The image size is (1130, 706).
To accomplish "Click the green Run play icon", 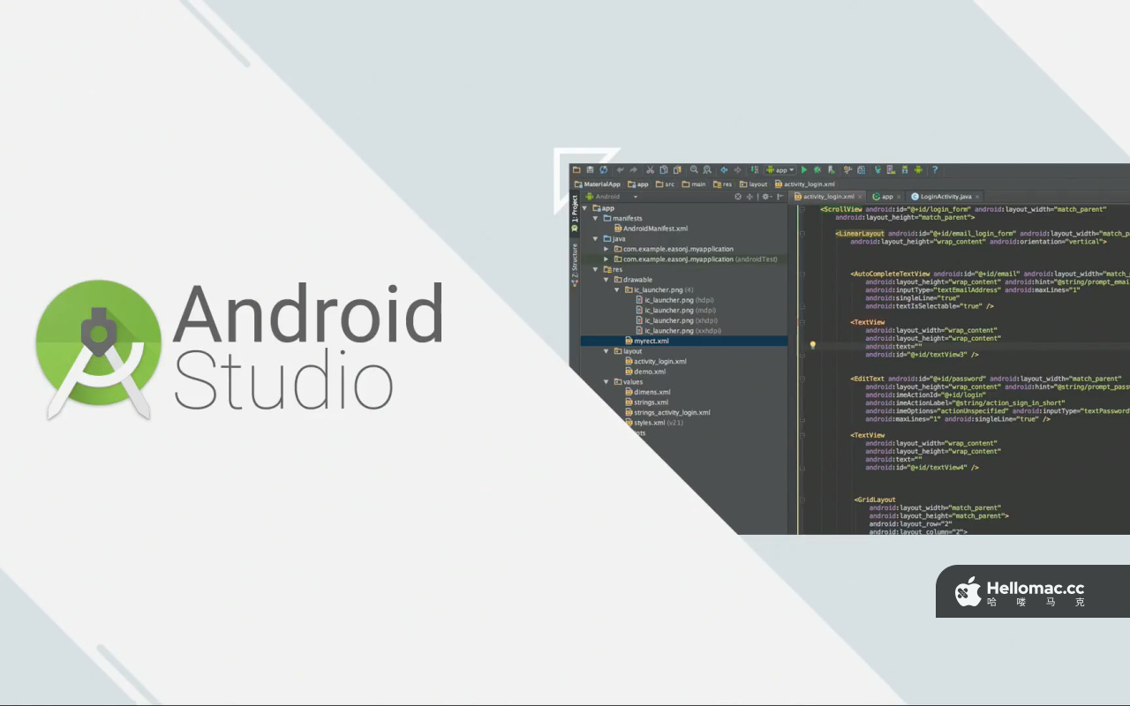I will 804,170.
